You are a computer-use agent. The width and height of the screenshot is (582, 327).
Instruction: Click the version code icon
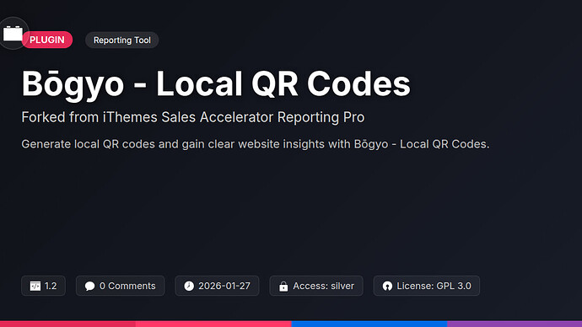35,286
